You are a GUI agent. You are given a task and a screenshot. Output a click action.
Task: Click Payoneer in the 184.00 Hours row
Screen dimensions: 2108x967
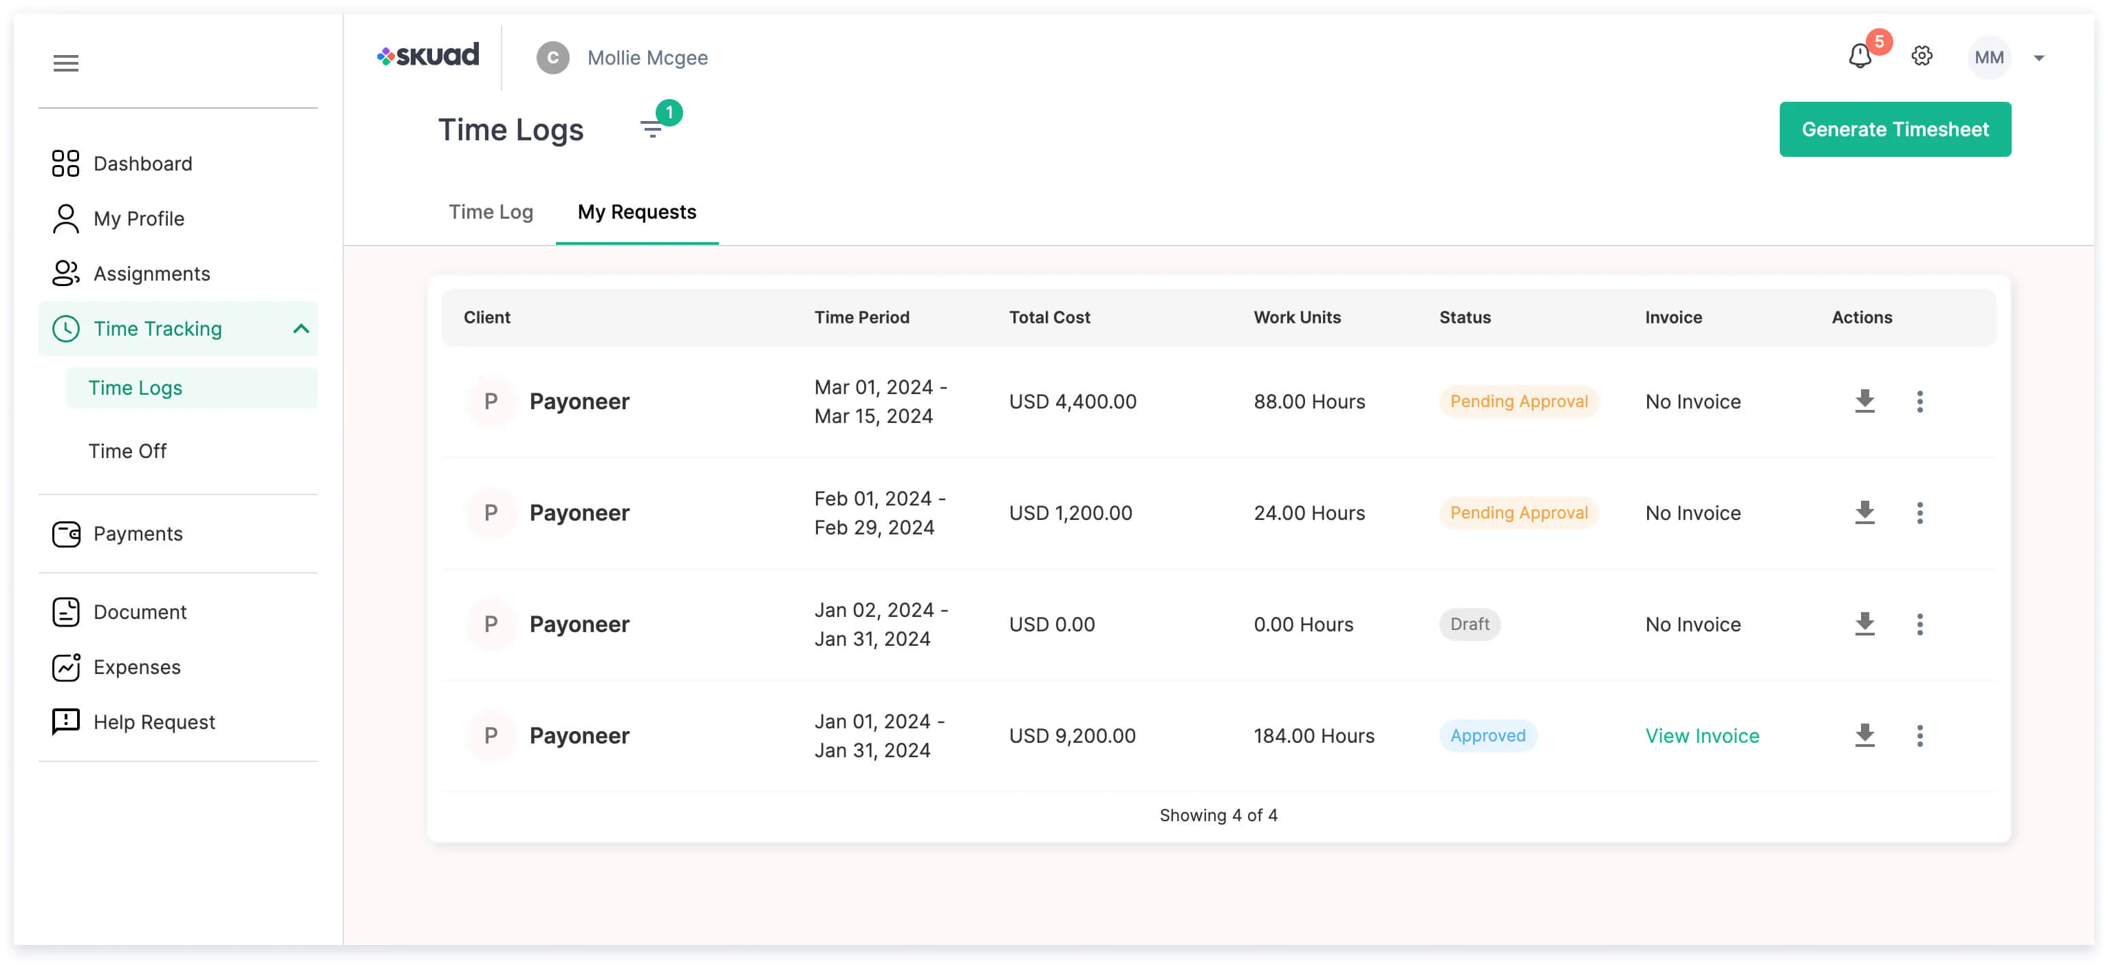pos(579,735)
